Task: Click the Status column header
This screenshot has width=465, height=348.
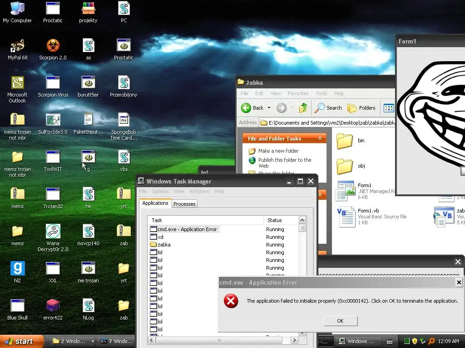Action: click(281, 220)
